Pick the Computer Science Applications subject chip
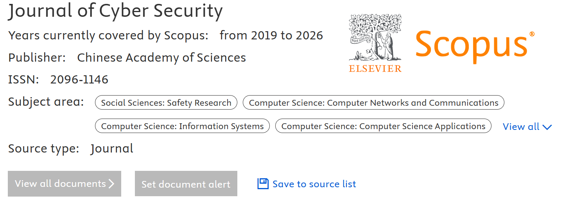Viewport: 572px width, 204px height. click(383, 126)
